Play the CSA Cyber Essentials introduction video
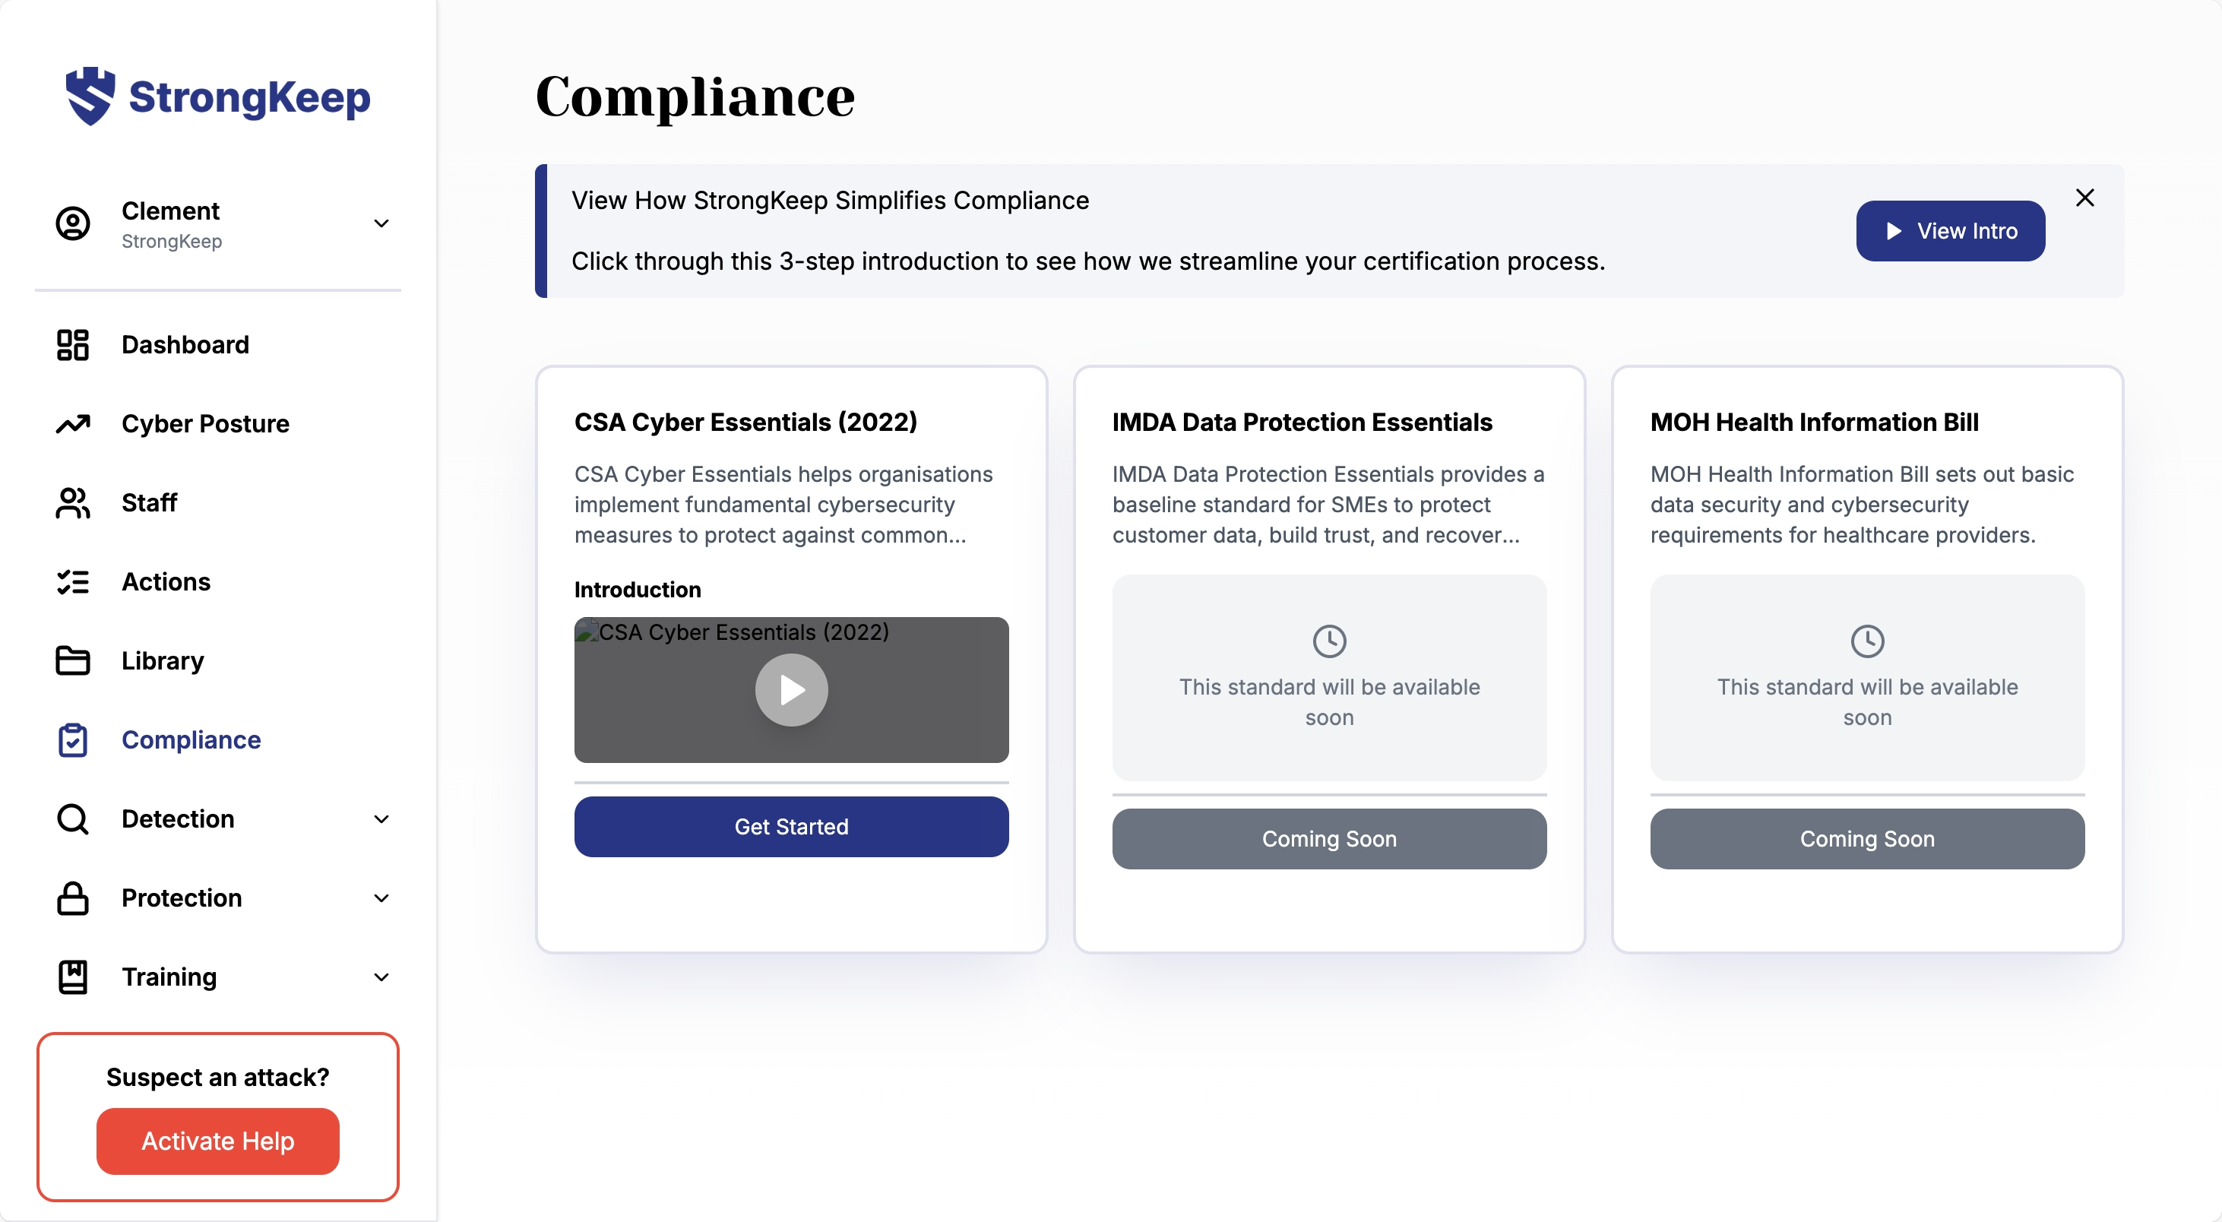This screenshot has width=2222, height=1222. tap(791, 690)
